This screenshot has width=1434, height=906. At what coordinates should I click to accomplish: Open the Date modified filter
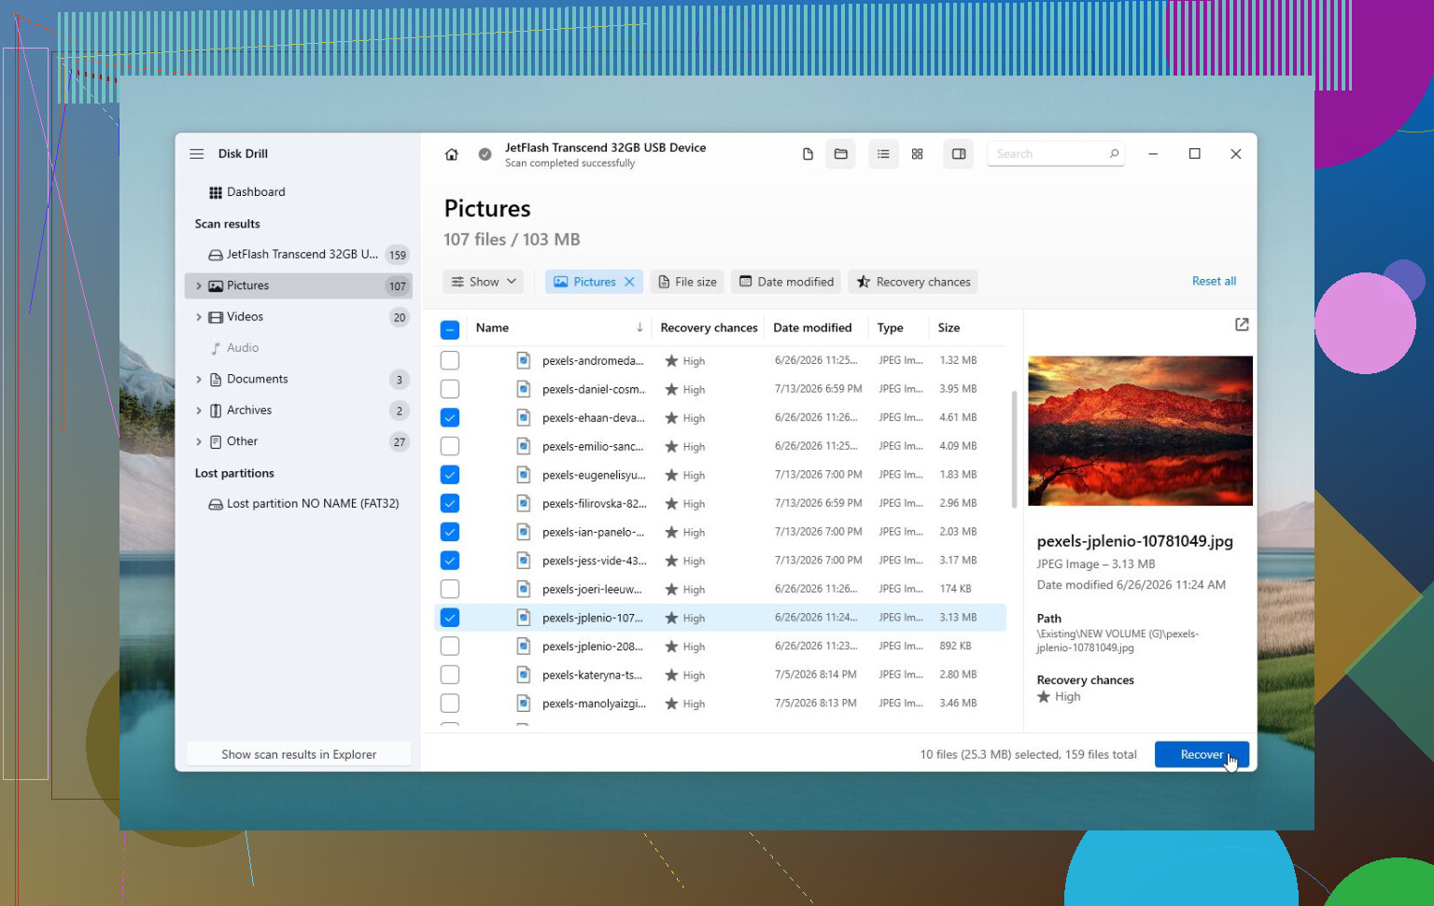pyautogui.click(x=786, y=282)
